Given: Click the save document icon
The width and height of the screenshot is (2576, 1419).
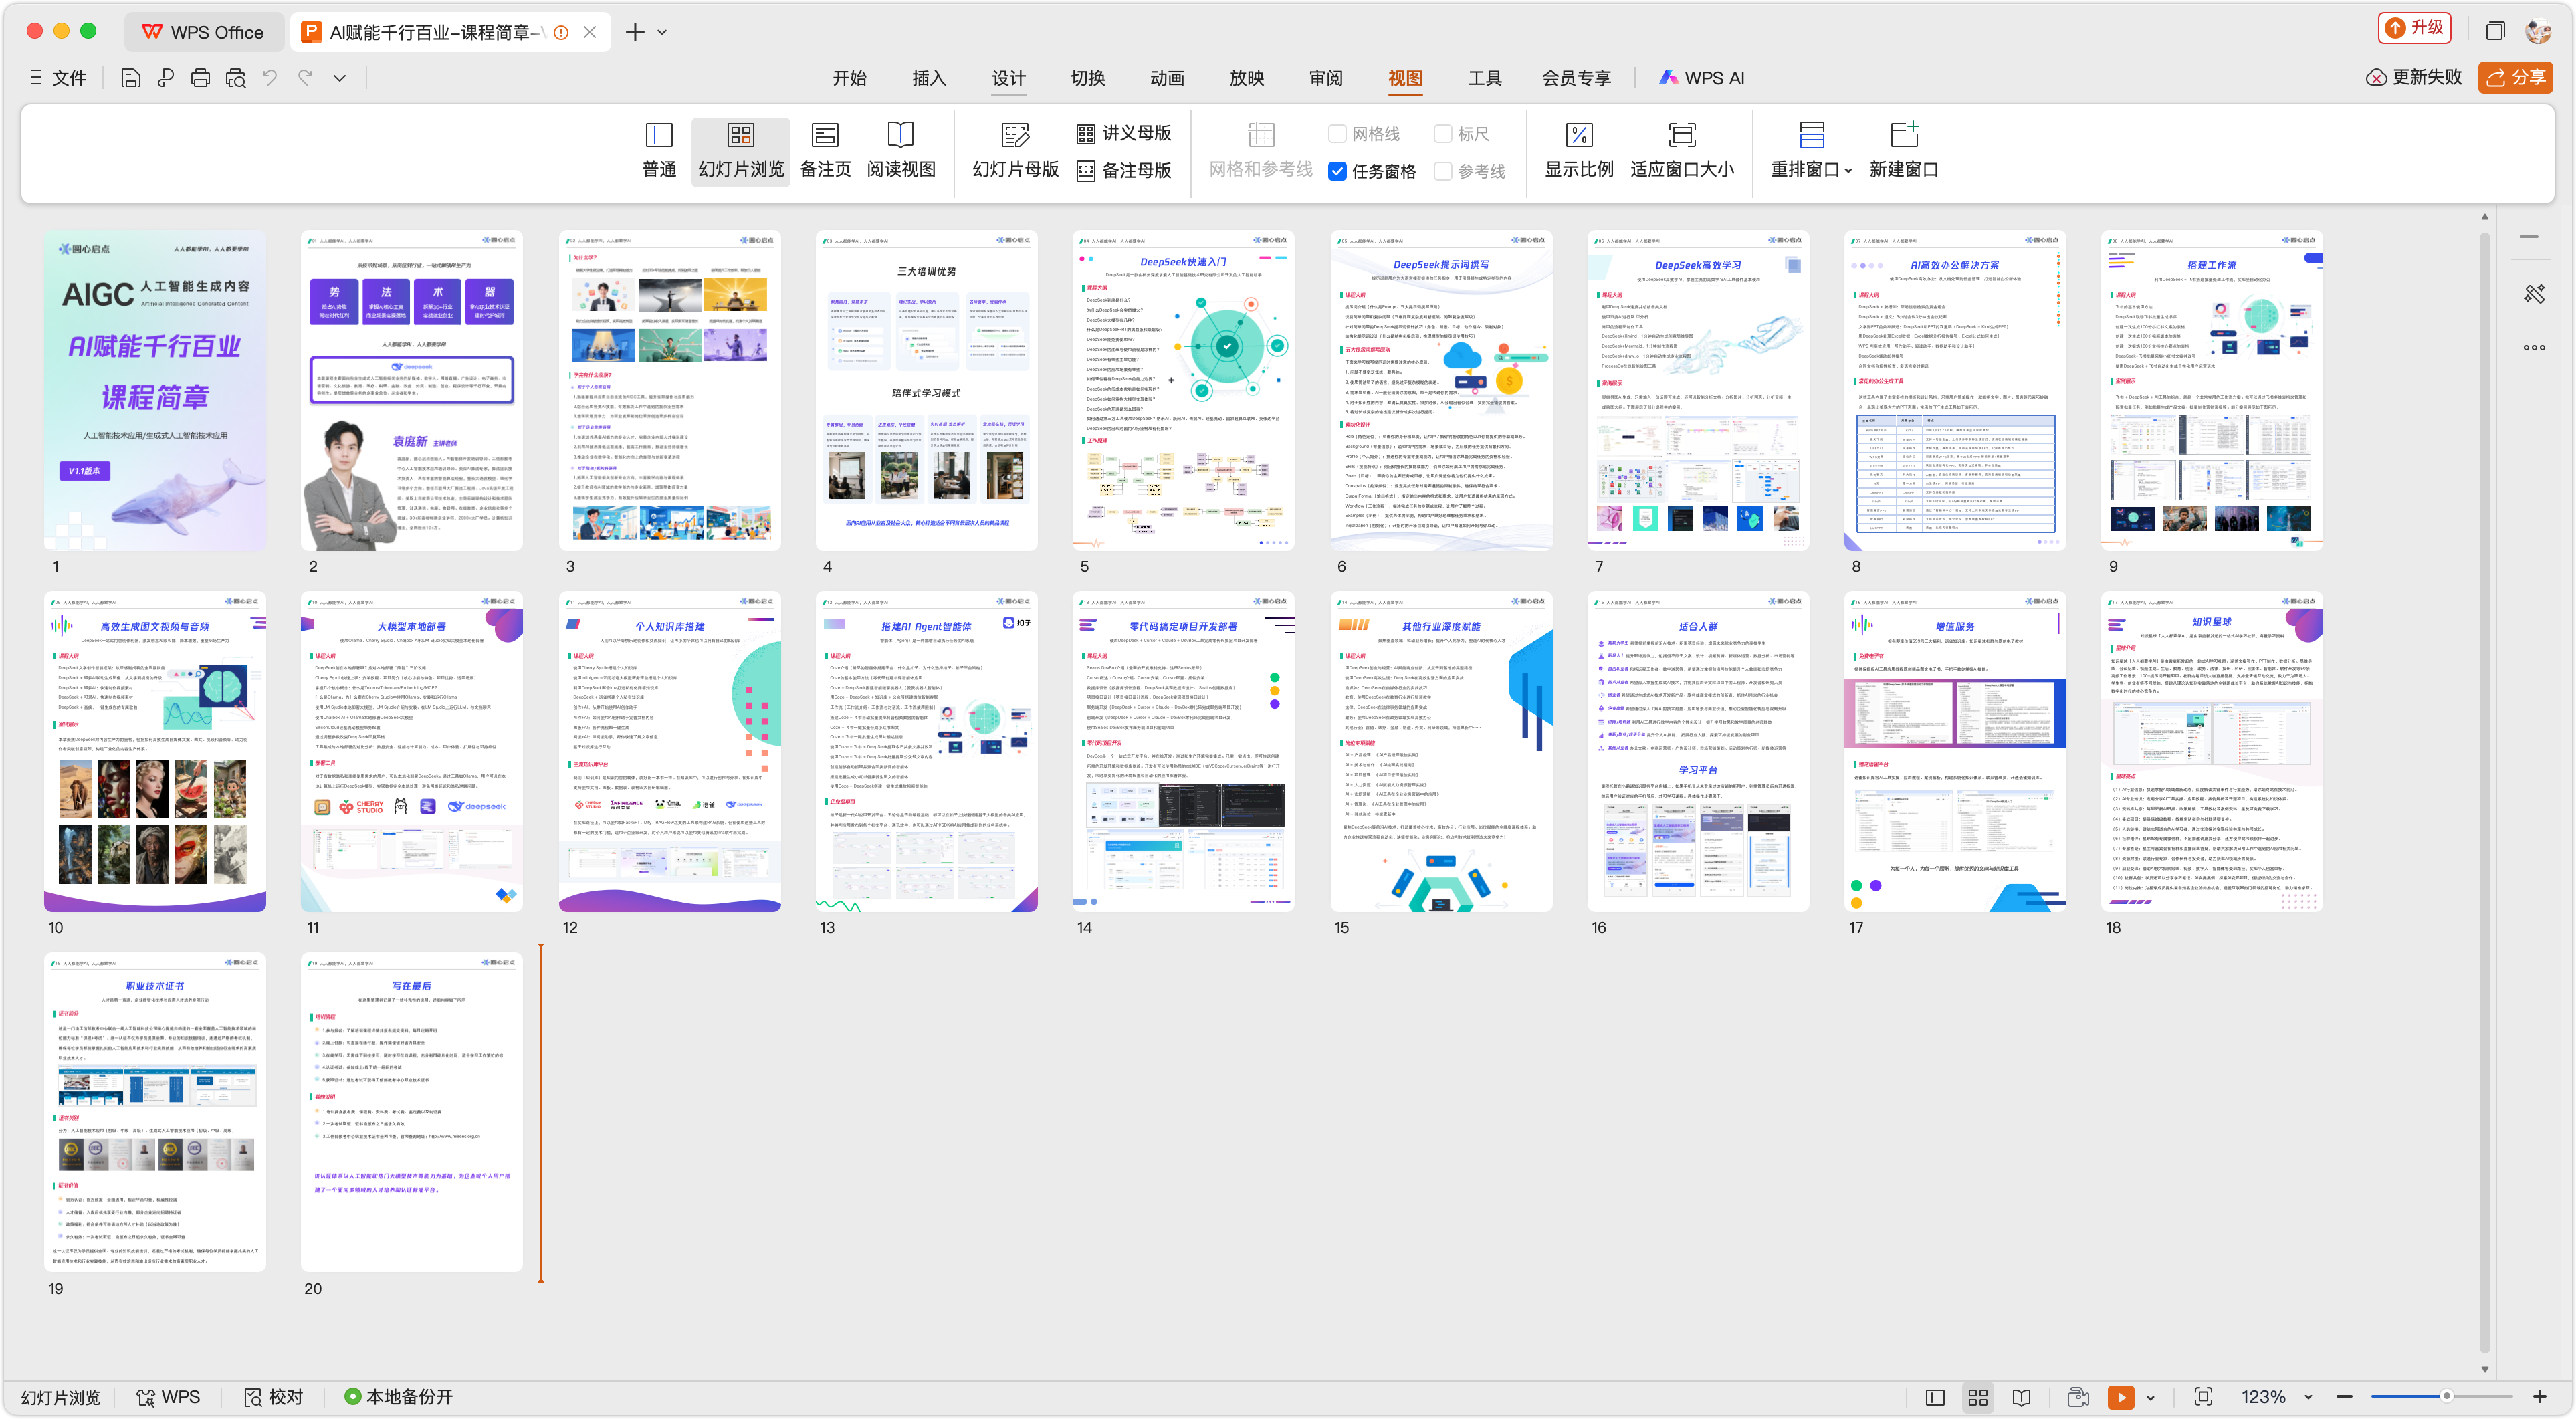Looking at the screenshot, I should (130, 78).
